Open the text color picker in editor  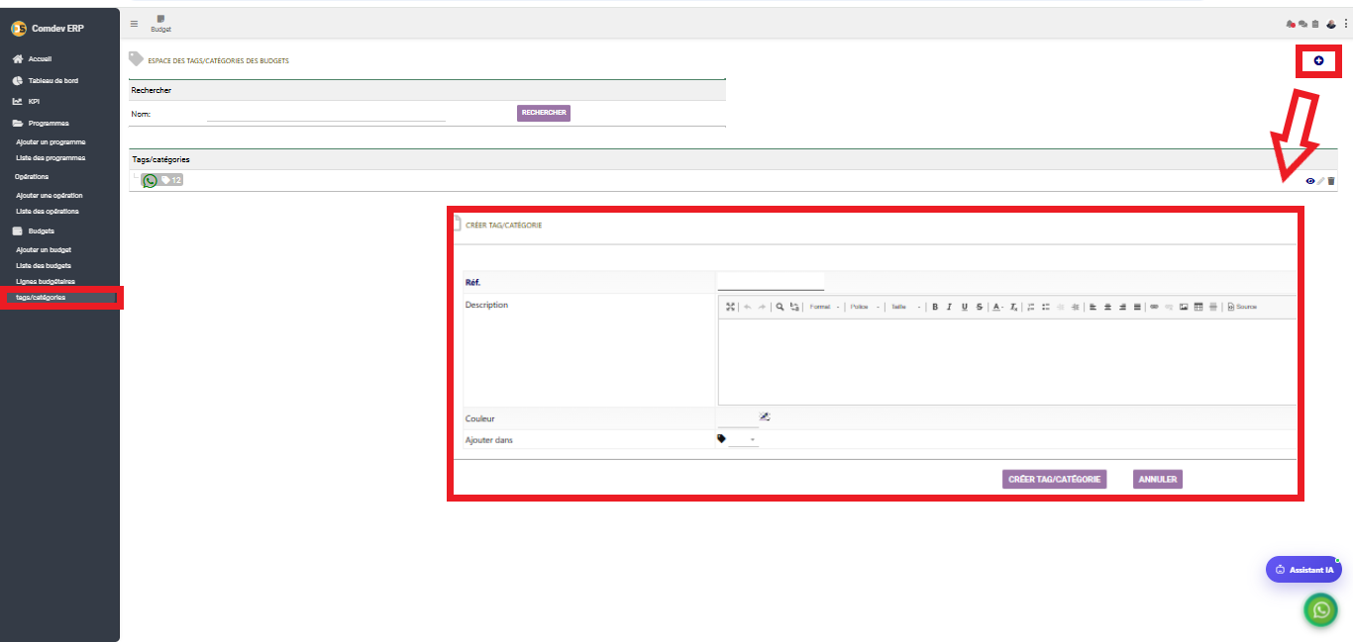click(997, 307)
